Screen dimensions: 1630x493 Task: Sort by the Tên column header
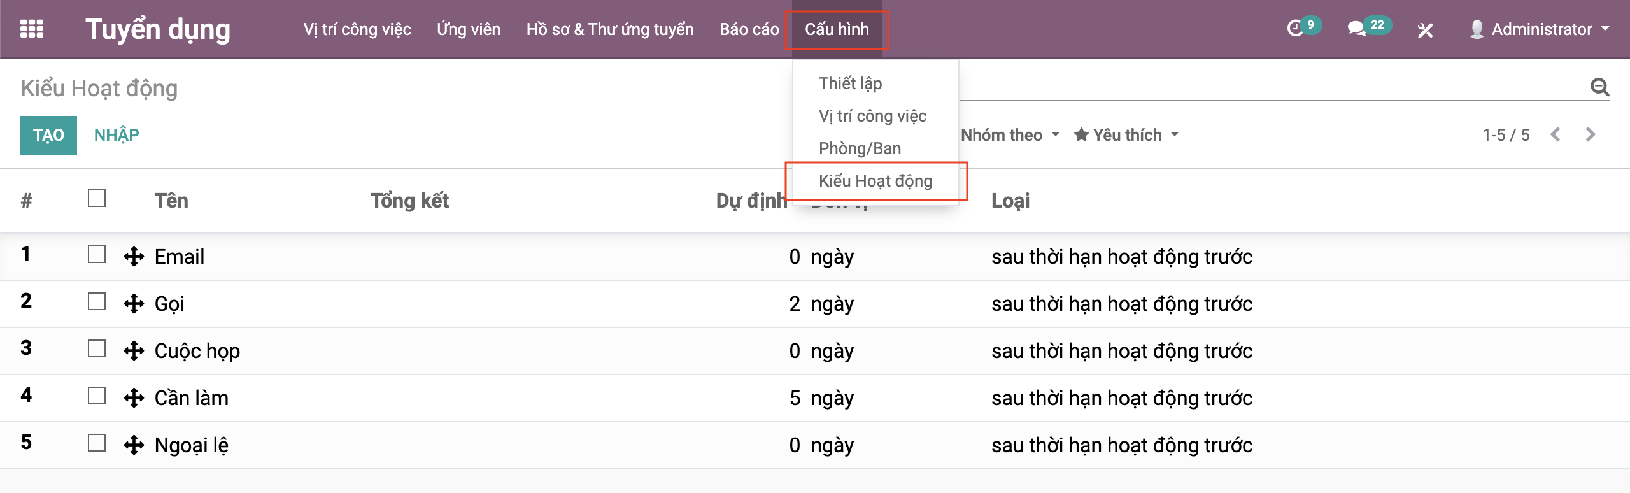point(171,201)
